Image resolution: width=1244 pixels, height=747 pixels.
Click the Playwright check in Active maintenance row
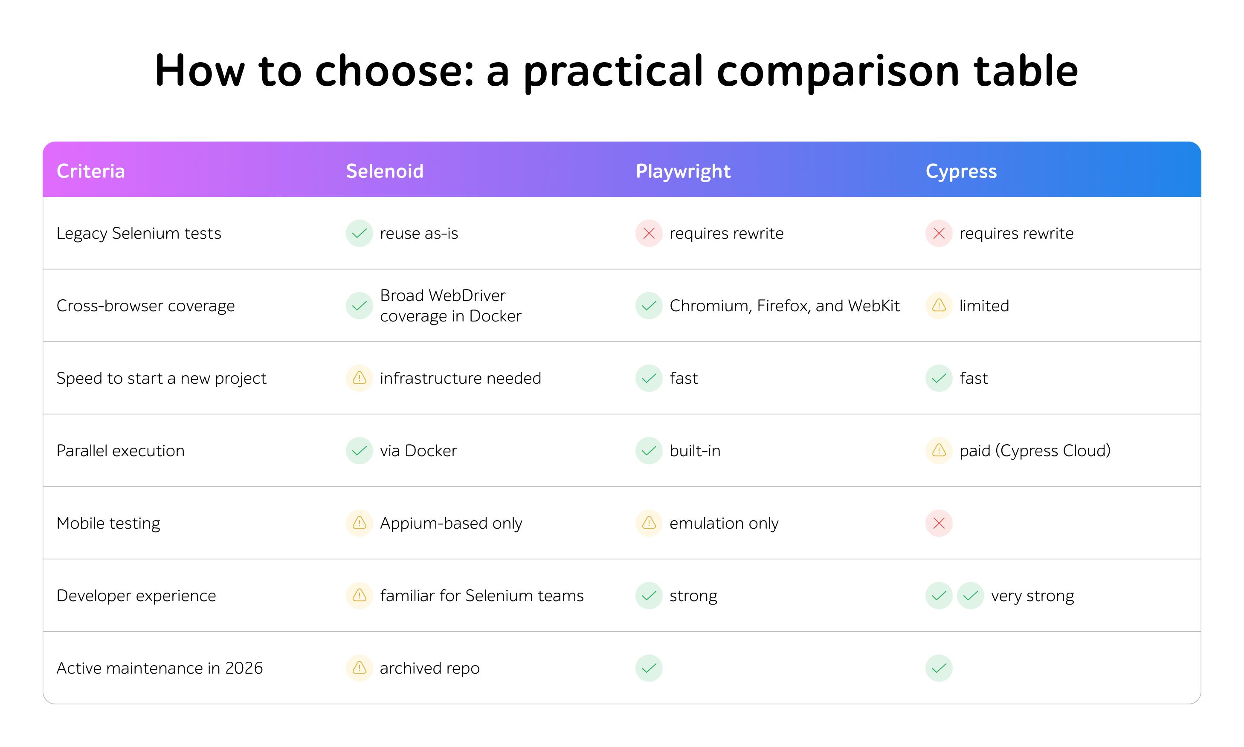pyautogui.click(x=648, y=668)
